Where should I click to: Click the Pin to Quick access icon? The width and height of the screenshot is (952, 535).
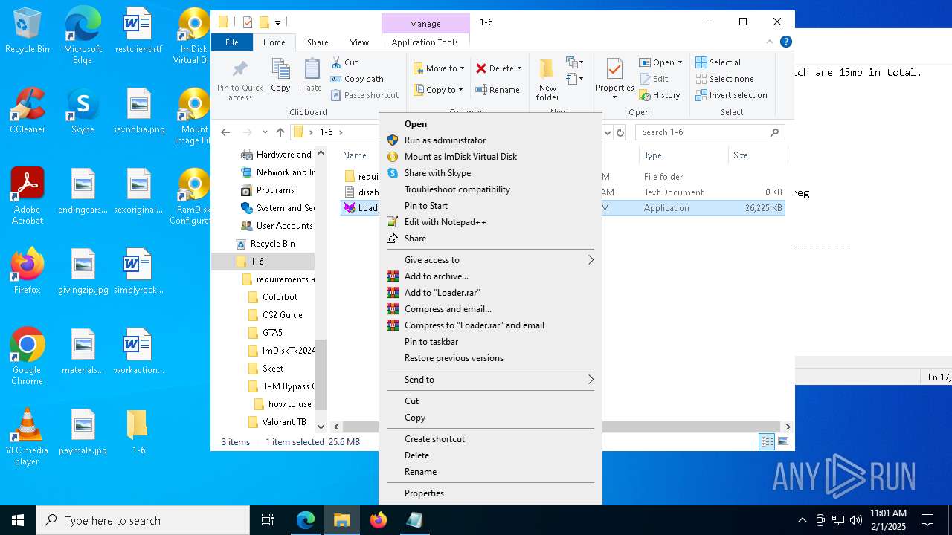pos(239,71)
